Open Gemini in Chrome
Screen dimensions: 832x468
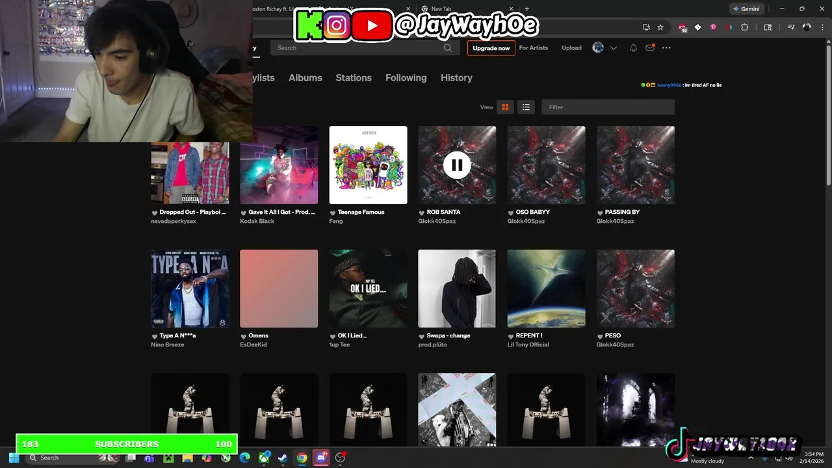[x=746, y=9]
